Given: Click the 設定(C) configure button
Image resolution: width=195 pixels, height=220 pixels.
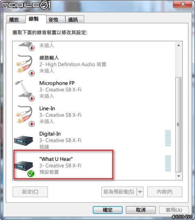Looking at the screenshot, I should click(x=30, y=192).
